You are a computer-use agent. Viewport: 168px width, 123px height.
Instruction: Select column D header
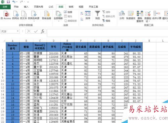[x=54, y=41]
